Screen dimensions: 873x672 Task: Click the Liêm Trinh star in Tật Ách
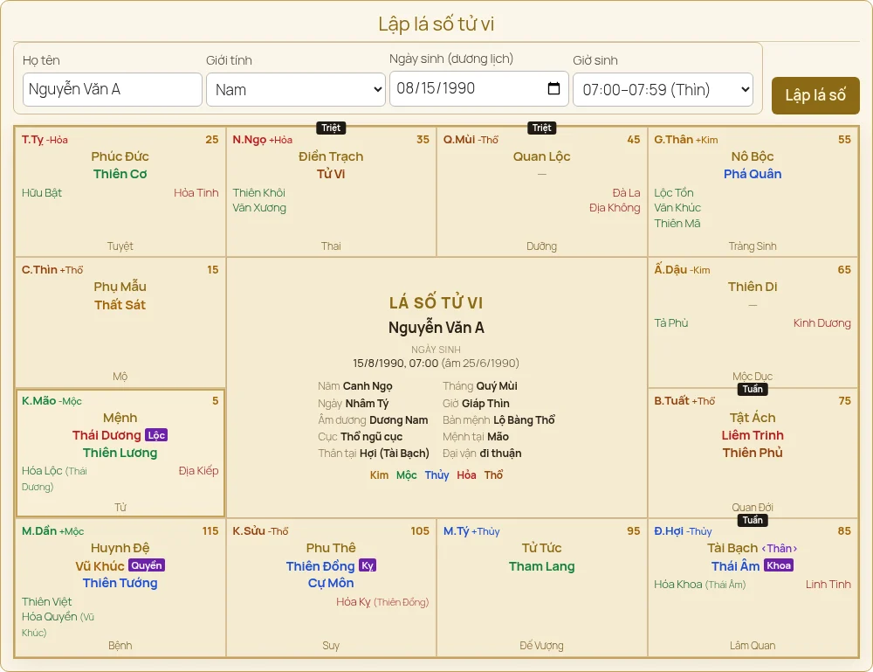[753, 435]
